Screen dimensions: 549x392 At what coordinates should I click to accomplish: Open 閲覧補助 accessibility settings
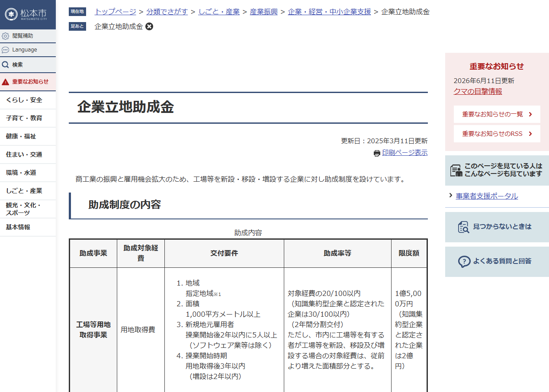[x=28, y=36]
